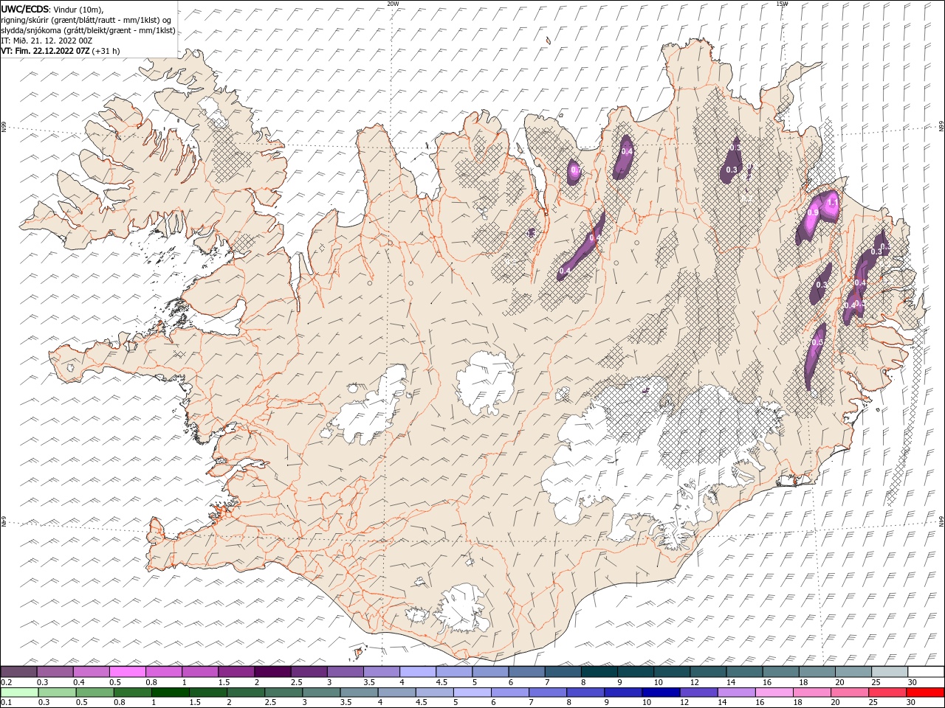Screen dimensions: 945x708
Task: Click the UWC/ECDS title text
Action: point(25,8)
